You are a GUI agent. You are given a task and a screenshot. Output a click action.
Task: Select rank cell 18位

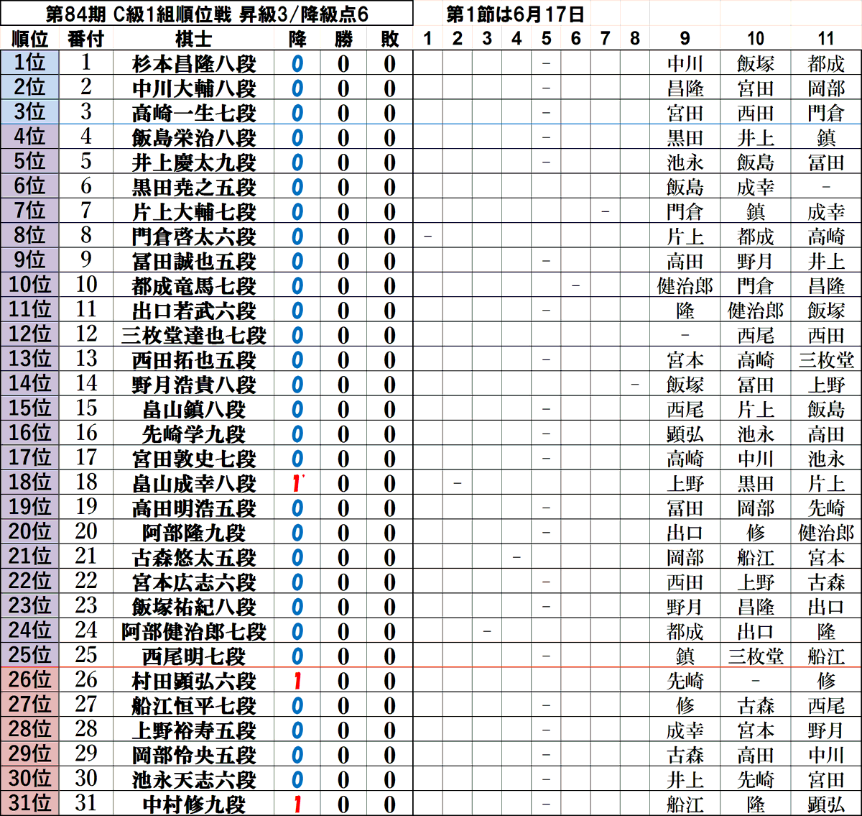coord(30,482)
